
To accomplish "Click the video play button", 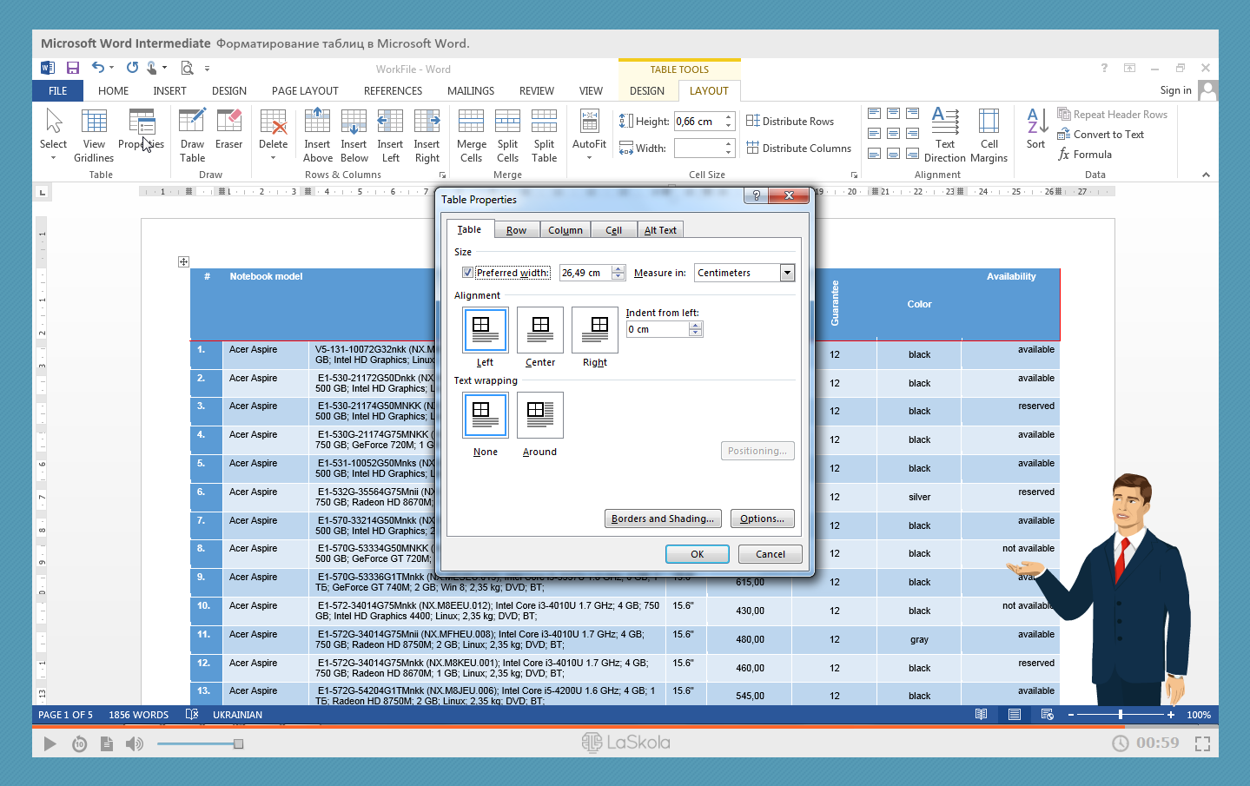I will click(x=50, y=743).
